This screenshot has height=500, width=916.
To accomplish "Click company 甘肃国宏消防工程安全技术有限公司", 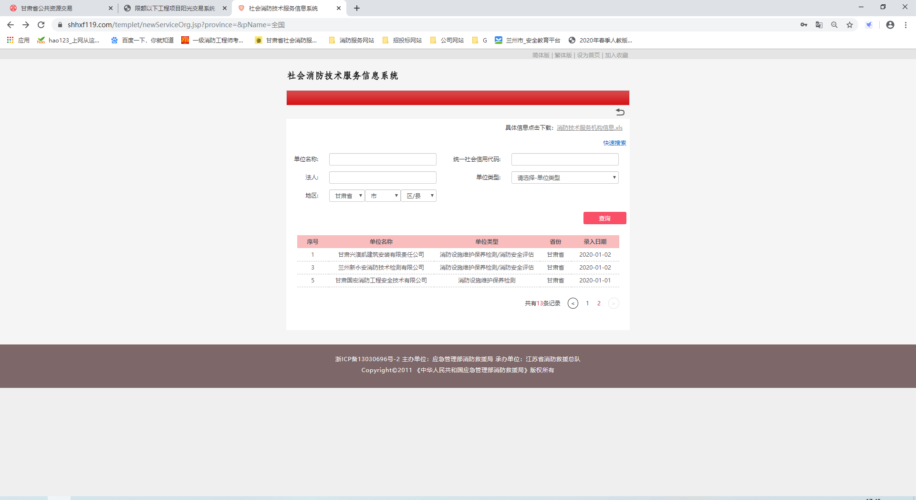I will [381, 281].
